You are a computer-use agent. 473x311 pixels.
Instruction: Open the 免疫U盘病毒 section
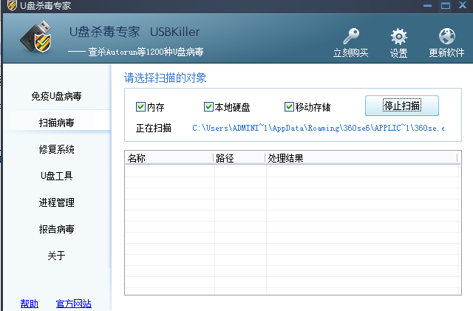click(56, 96)
